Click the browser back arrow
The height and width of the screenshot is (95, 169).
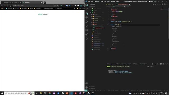(x=2, y=6)
